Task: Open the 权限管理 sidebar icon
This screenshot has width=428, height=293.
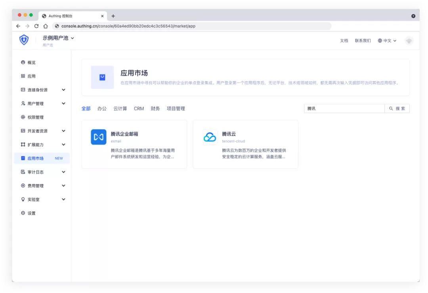Action: pos(23,117)
